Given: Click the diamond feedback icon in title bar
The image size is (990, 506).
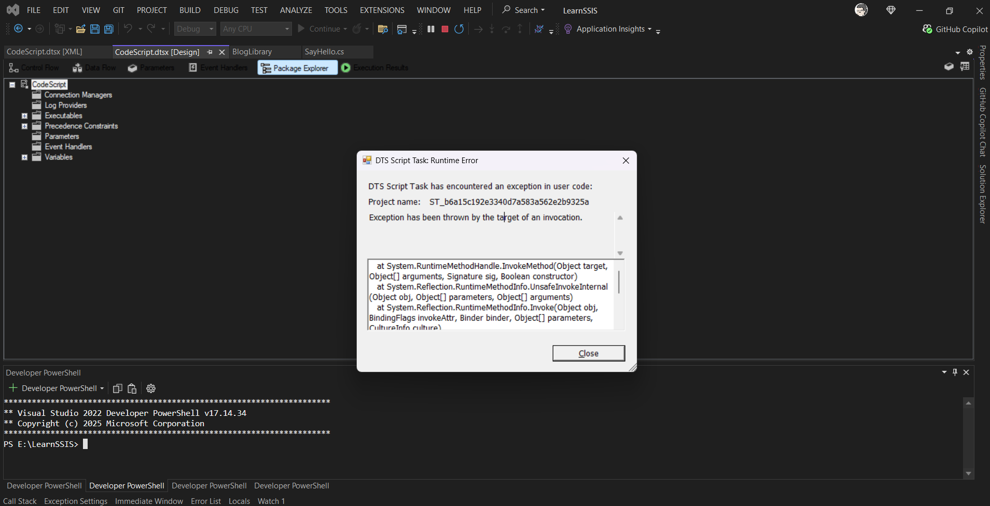Looking at the screenshot, I should click(891, 10).
